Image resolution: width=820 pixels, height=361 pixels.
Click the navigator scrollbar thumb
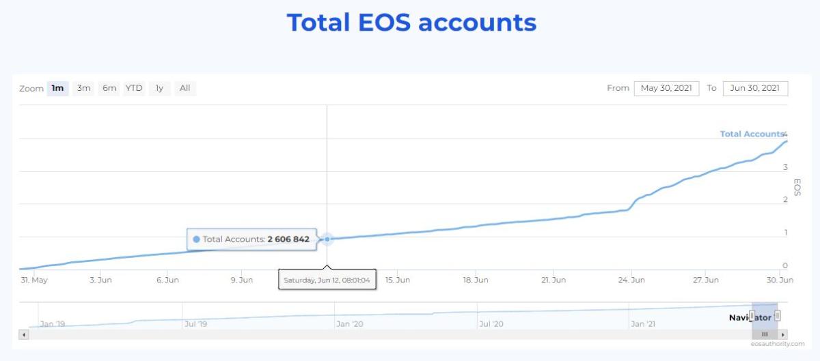click(765, 334)
